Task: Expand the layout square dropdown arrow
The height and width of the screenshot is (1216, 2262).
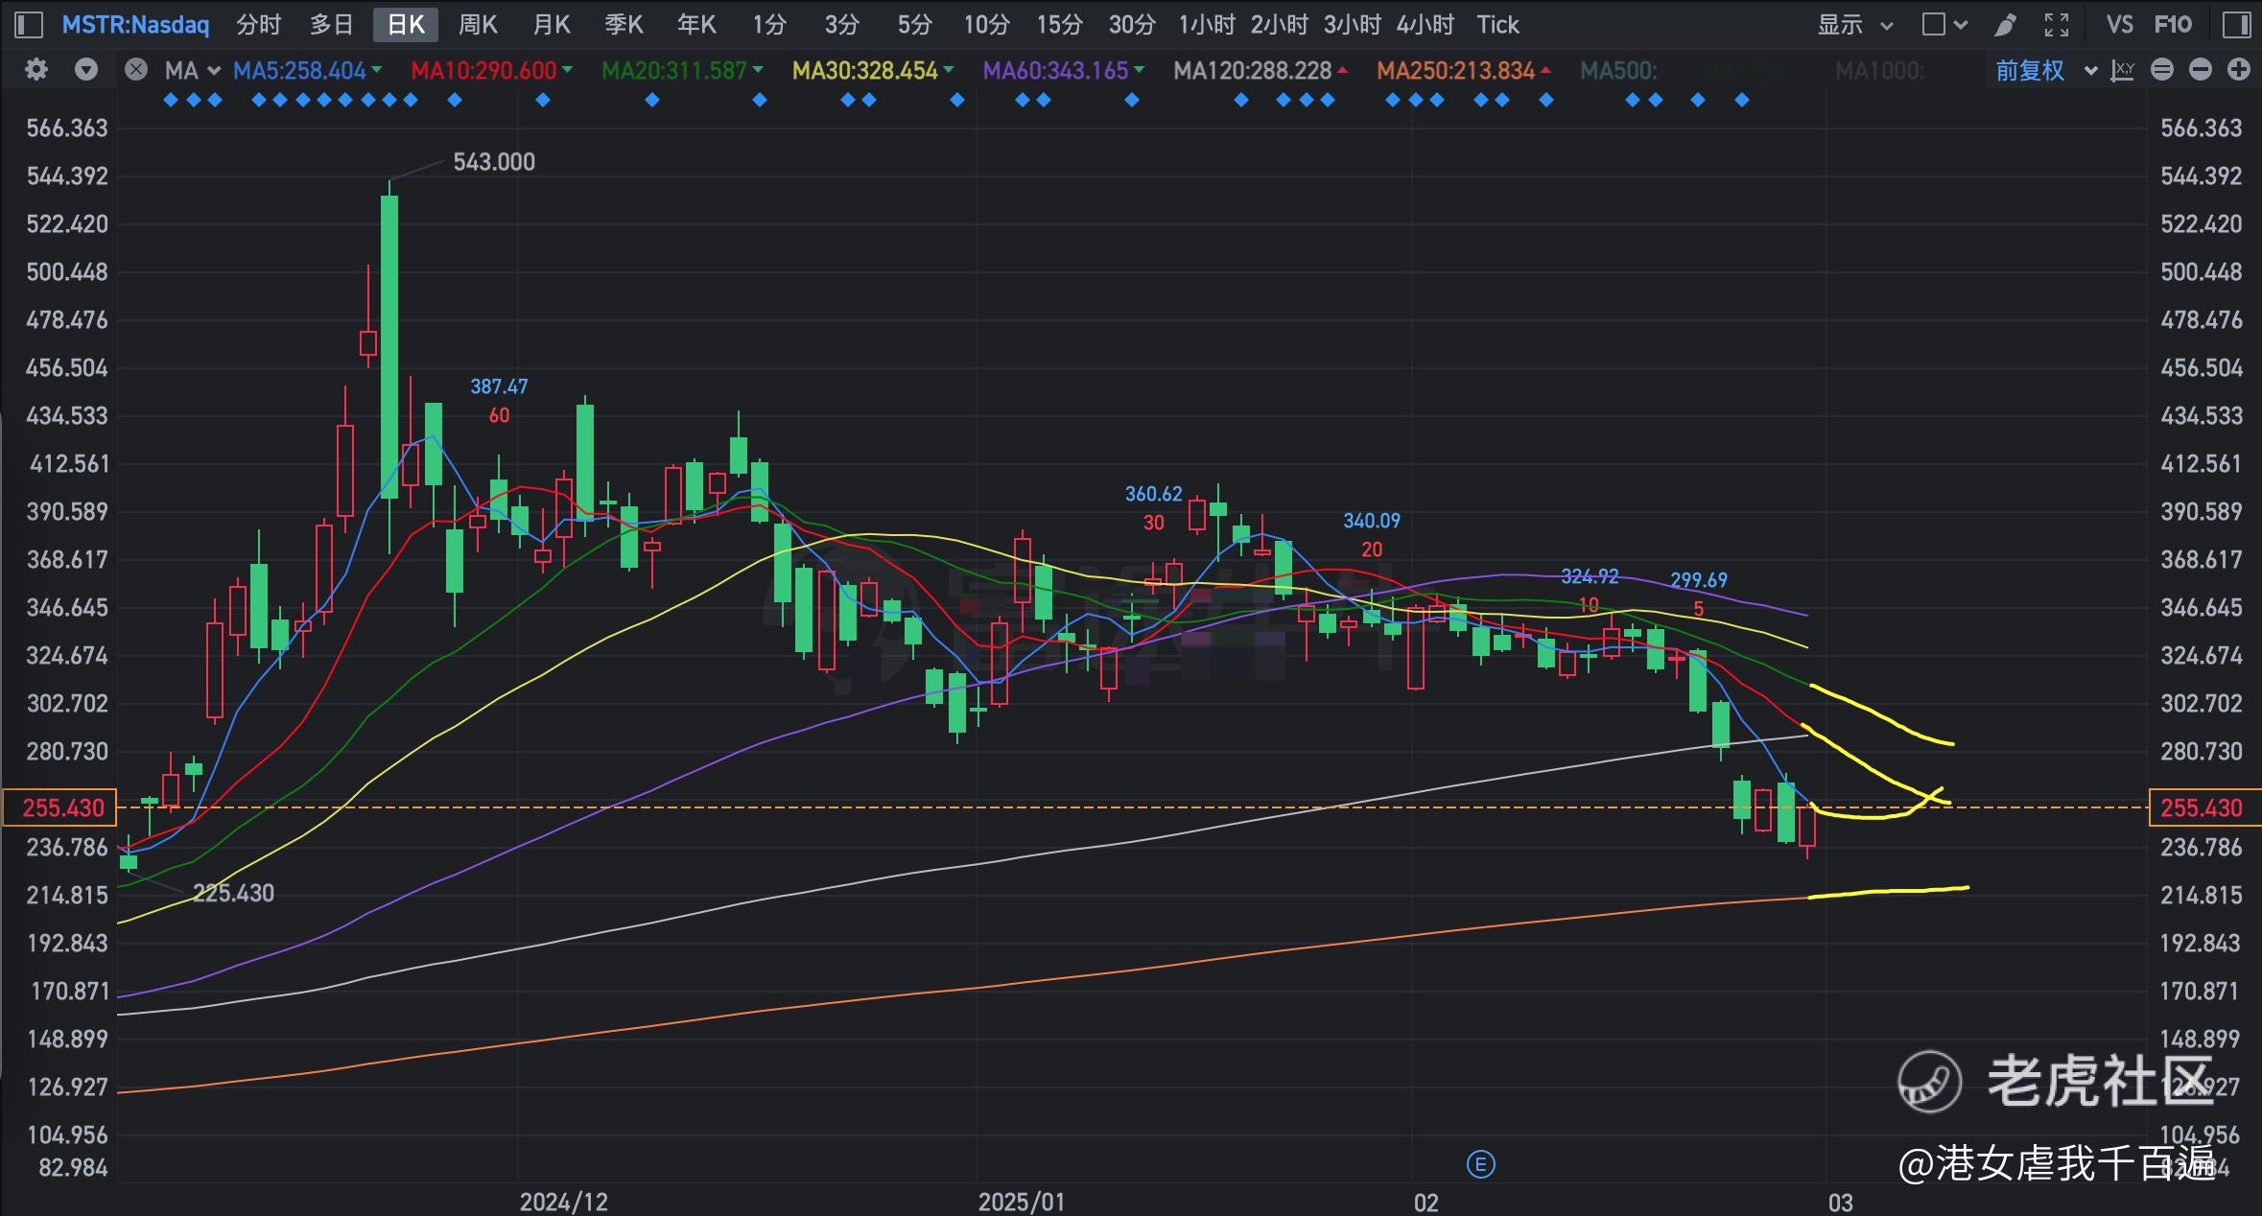Action: [x=1961, y=26]
